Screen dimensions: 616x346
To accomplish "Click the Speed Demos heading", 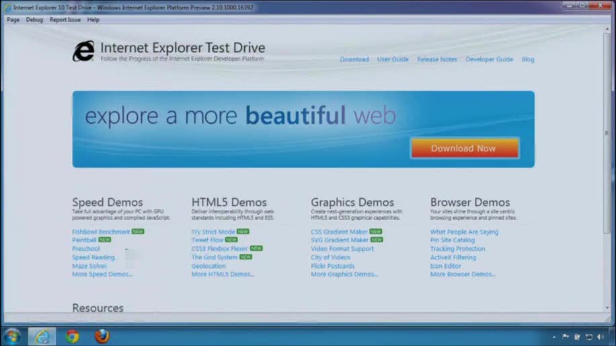I will 107,202.
